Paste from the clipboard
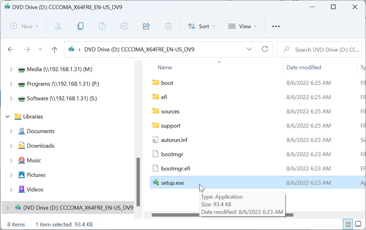The height and width of the screenshot is (230, 366). (x=102, y=26)
